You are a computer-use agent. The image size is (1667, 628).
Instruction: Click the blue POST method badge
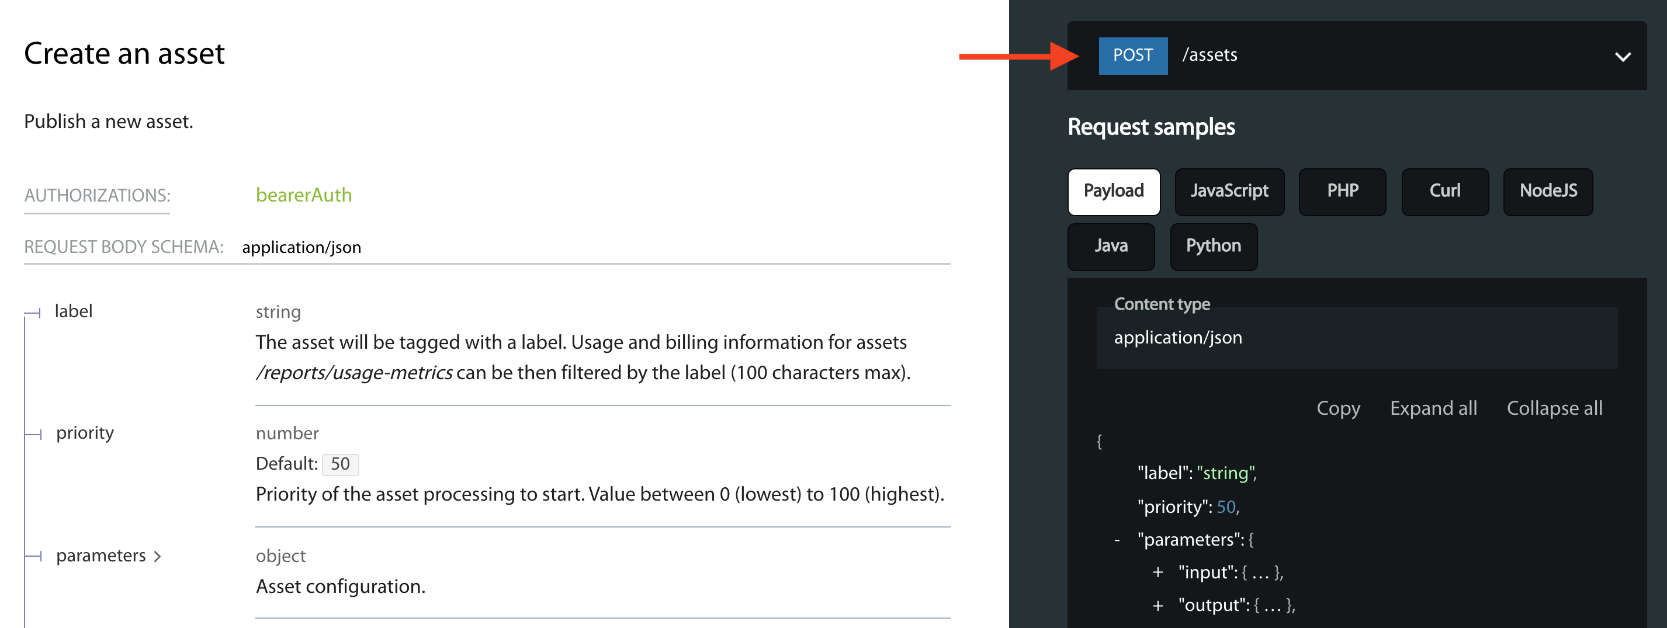(1132, 55)
